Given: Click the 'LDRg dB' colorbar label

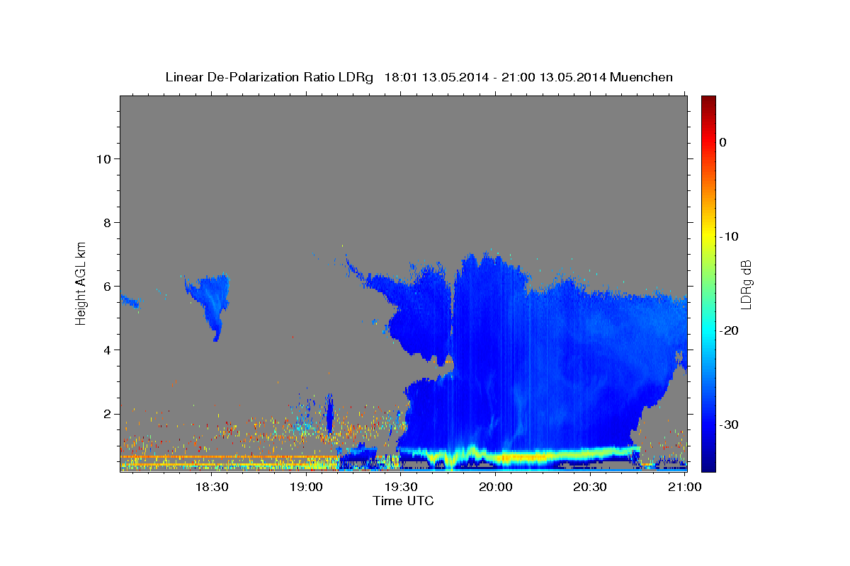Looking at the screenshot, I should tap(746, 284).
